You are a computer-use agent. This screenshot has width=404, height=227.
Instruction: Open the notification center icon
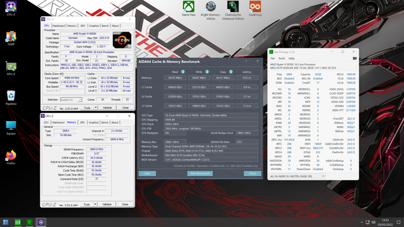click(x=398, y=222)
